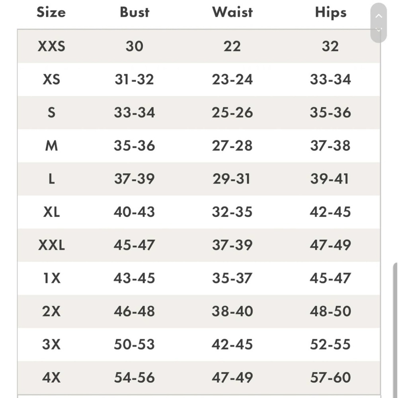This screenshot has width=398, height=398.
Task: Click the XS size row label
Action: click(51, 80)
